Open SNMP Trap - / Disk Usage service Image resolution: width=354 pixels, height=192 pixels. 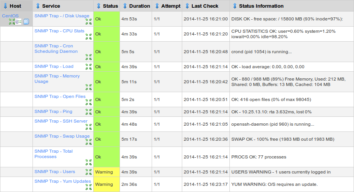pyautogui.click(x=62, y=16)
